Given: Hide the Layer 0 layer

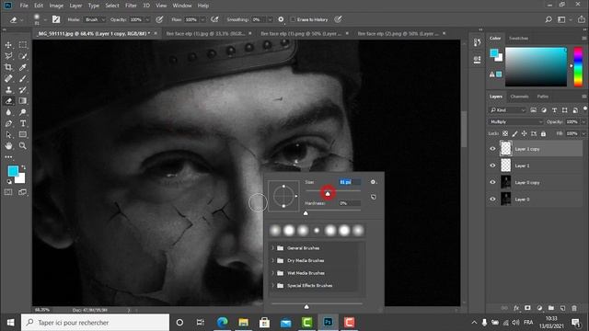Looking at the screenshot, I should tap(493, 200).
